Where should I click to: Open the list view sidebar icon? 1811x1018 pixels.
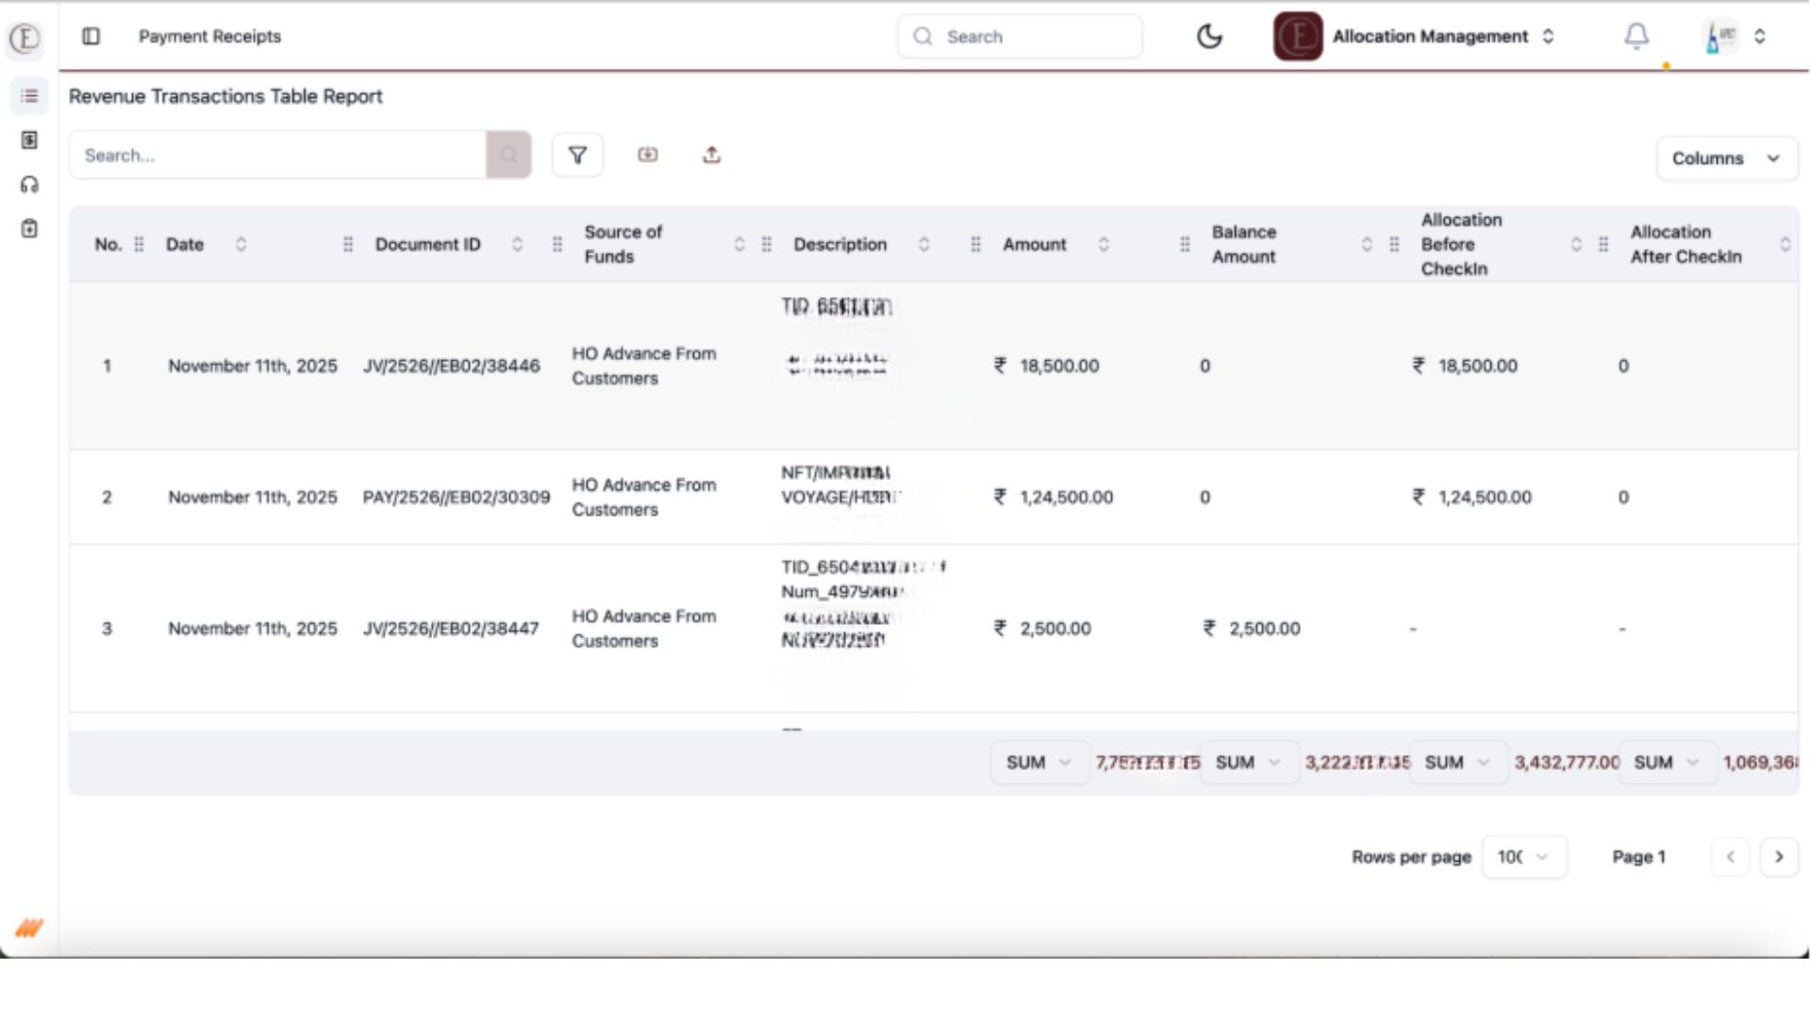29,96
